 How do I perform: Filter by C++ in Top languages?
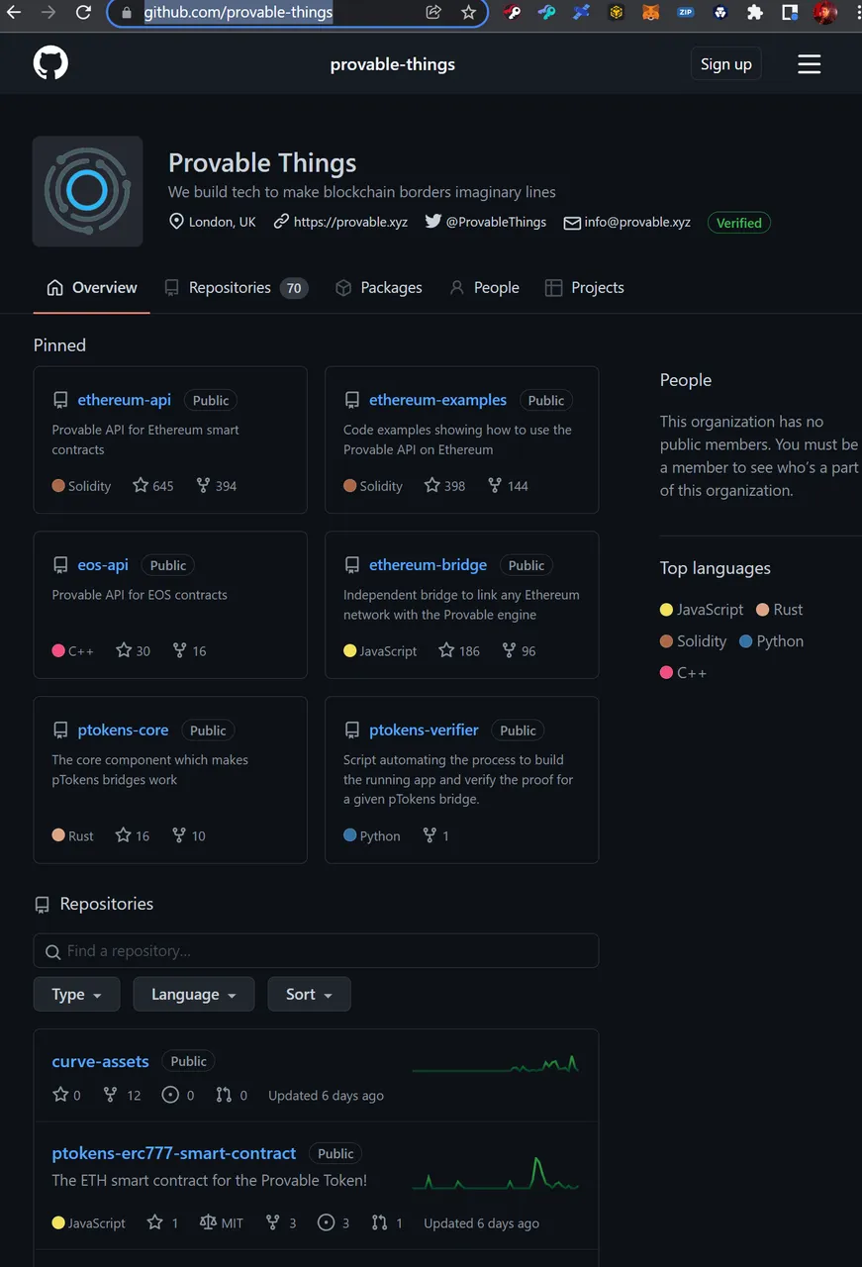point(683,673)
